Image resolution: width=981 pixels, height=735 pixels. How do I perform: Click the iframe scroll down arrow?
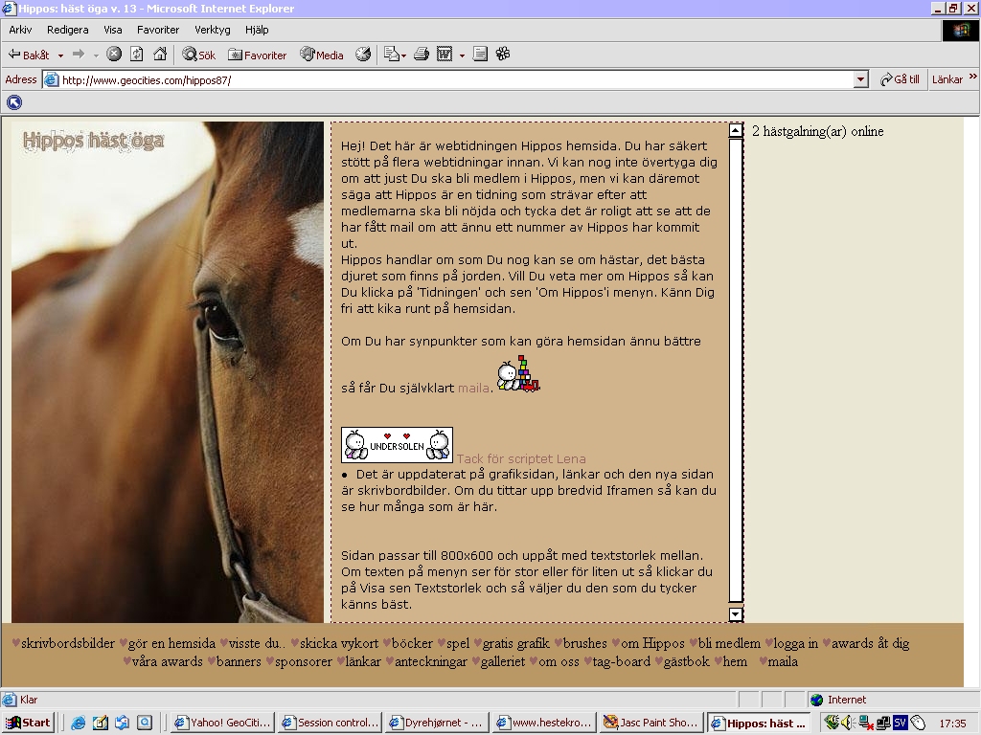[736, 614]
